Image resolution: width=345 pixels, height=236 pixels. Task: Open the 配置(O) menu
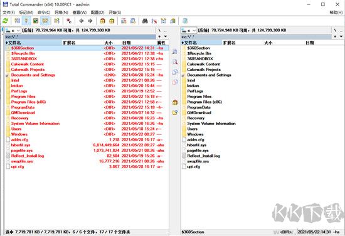pyautogui.click(x=97, y=13)
